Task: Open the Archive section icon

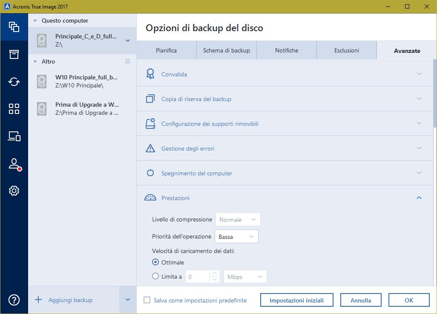Action: [x=14, y=54]
